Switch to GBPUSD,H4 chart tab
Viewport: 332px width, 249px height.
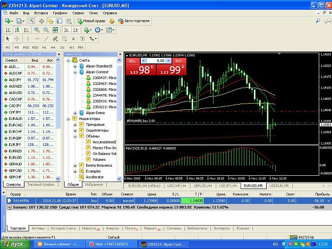click(202, 186)
